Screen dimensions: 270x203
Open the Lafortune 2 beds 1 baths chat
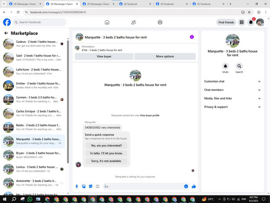tap(33, 71)
